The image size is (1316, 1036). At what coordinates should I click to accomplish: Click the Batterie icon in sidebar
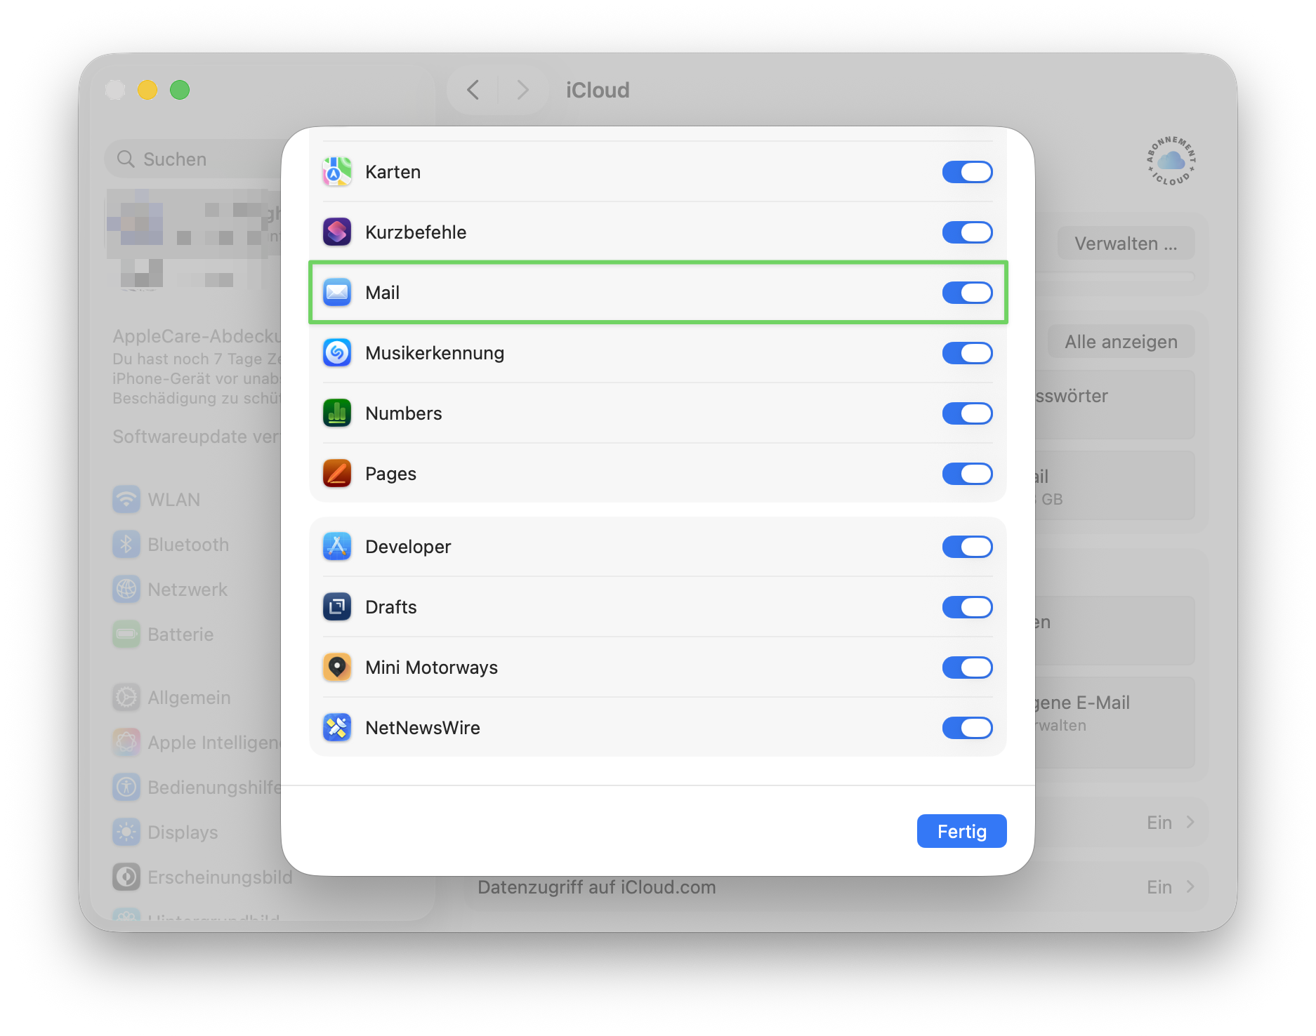point(126,635)
